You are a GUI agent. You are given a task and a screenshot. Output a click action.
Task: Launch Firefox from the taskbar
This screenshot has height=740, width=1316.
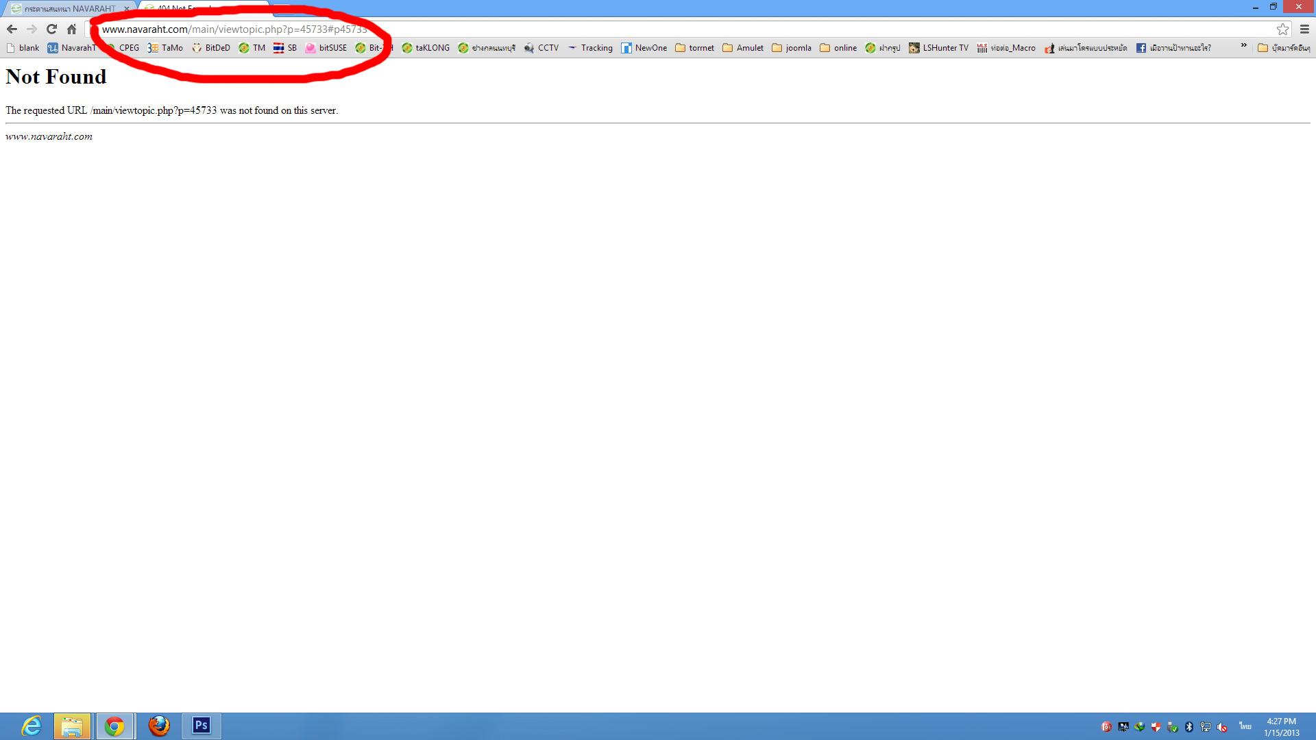159,726
